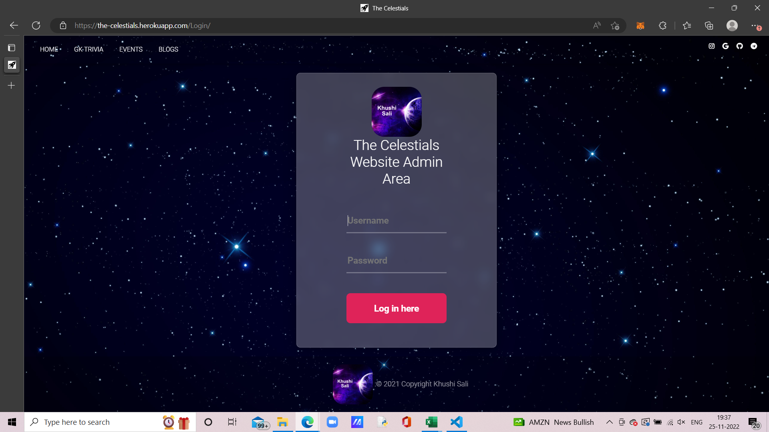The width and height of the screenshot is (769, 432).
Task: Add this page to favorites
Action: pos(615,26)
